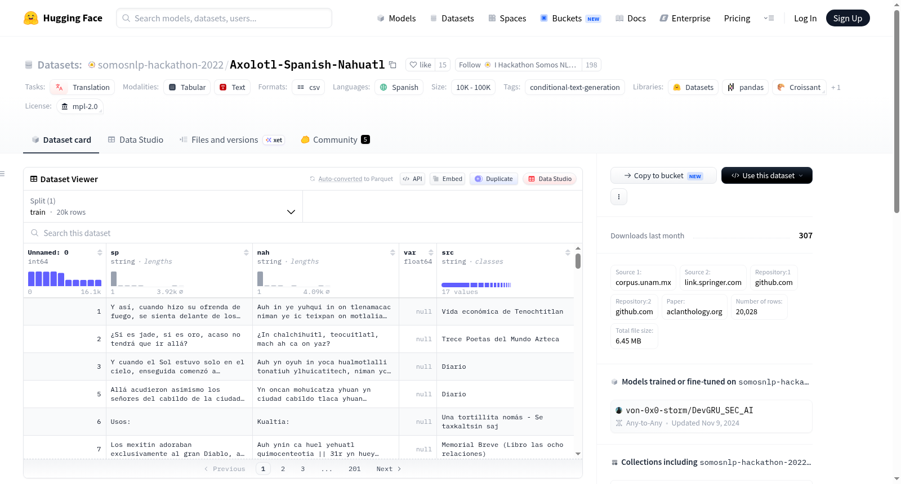Open the somosnlp-hackathon-2022 organization link
This screenshot has height=484, width=901.
160,65
